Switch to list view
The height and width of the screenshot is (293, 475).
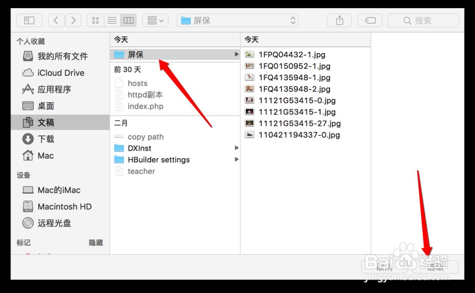[112, 20]
